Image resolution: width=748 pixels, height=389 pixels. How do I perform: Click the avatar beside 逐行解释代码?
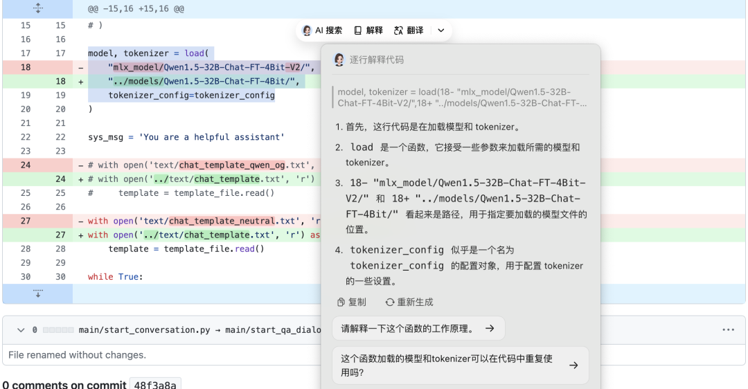pyautogui.click(x=339, y=60)
